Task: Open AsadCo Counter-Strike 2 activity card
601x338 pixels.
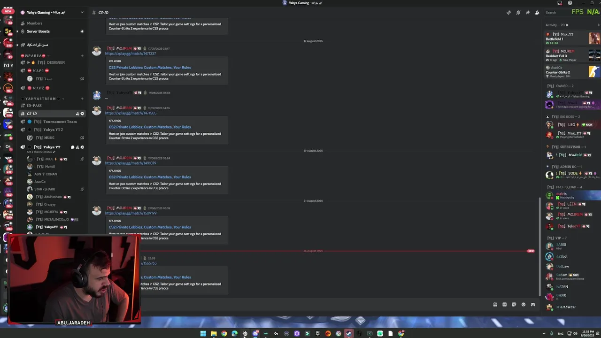Action: click(572, 71)
